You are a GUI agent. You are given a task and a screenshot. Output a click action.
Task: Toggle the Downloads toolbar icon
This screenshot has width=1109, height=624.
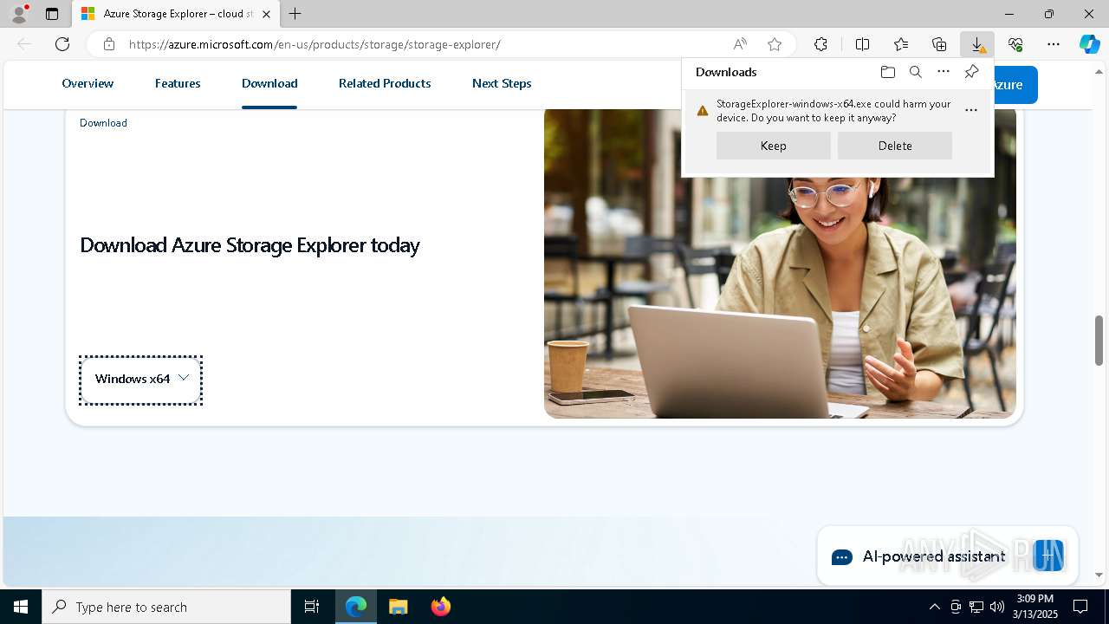pos(977,44)
